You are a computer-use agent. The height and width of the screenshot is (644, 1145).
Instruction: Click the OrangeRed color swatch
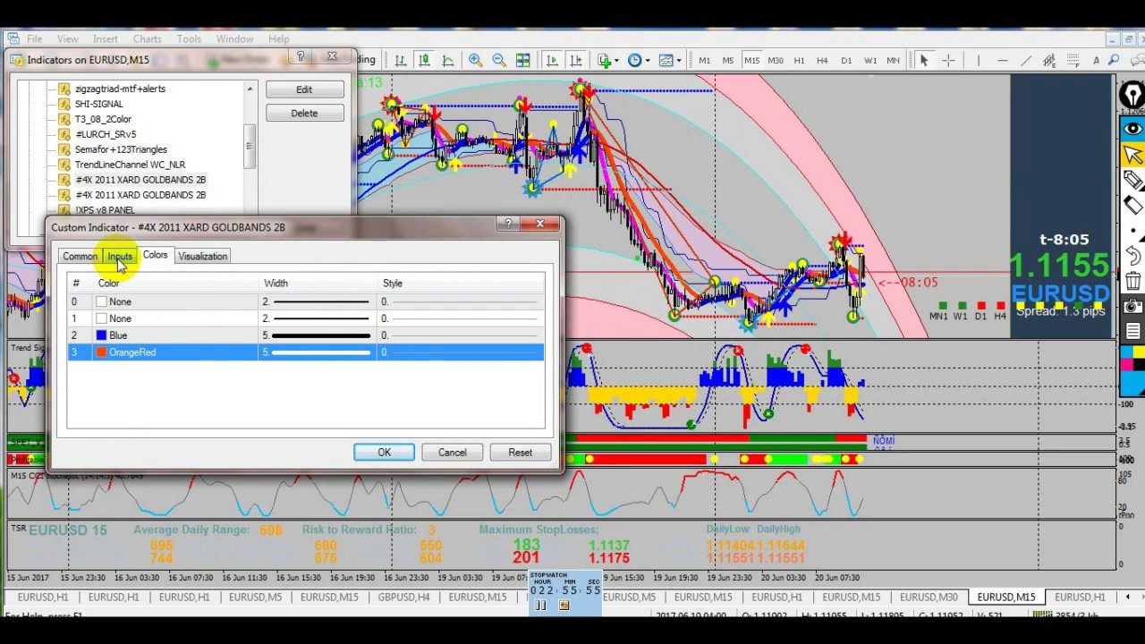coord(101,352)
